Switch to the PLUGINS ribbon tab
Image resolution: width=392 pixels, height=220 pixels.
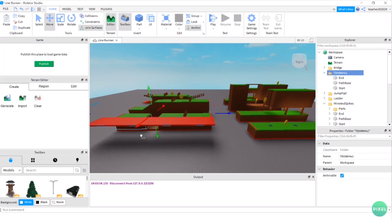click(106, 9)
